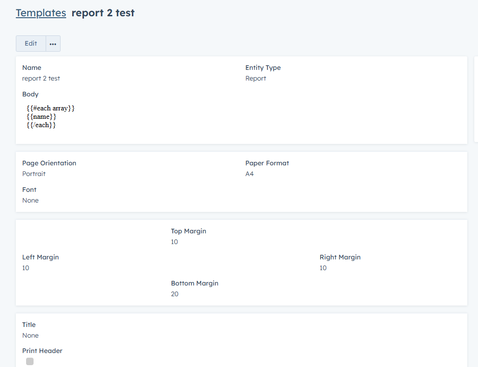Image resolution: width=478 pixels, height=367 pixels.
Task: Select the Bottom Margin value '20'
Action: [x=175, y=294]
